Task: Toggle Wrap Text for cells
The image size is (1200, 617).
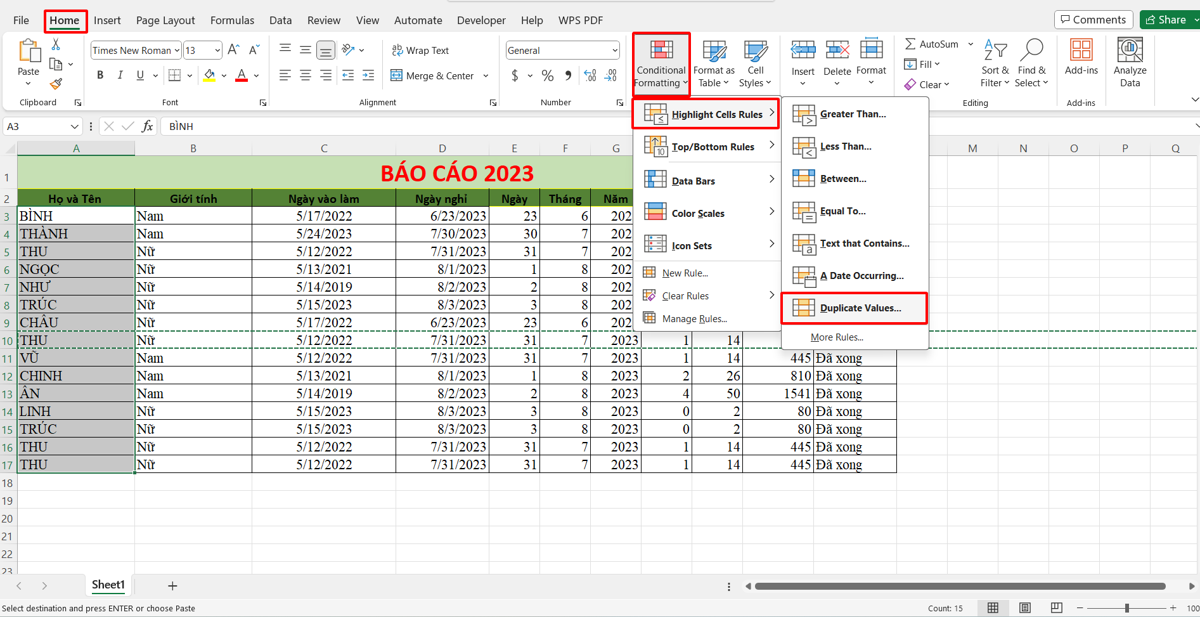Action: 420,50
